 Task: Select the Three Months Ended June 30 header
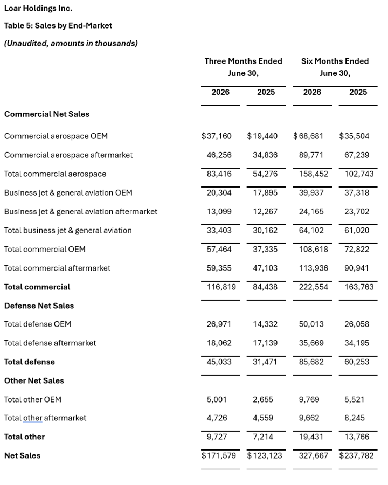point(243,67)
